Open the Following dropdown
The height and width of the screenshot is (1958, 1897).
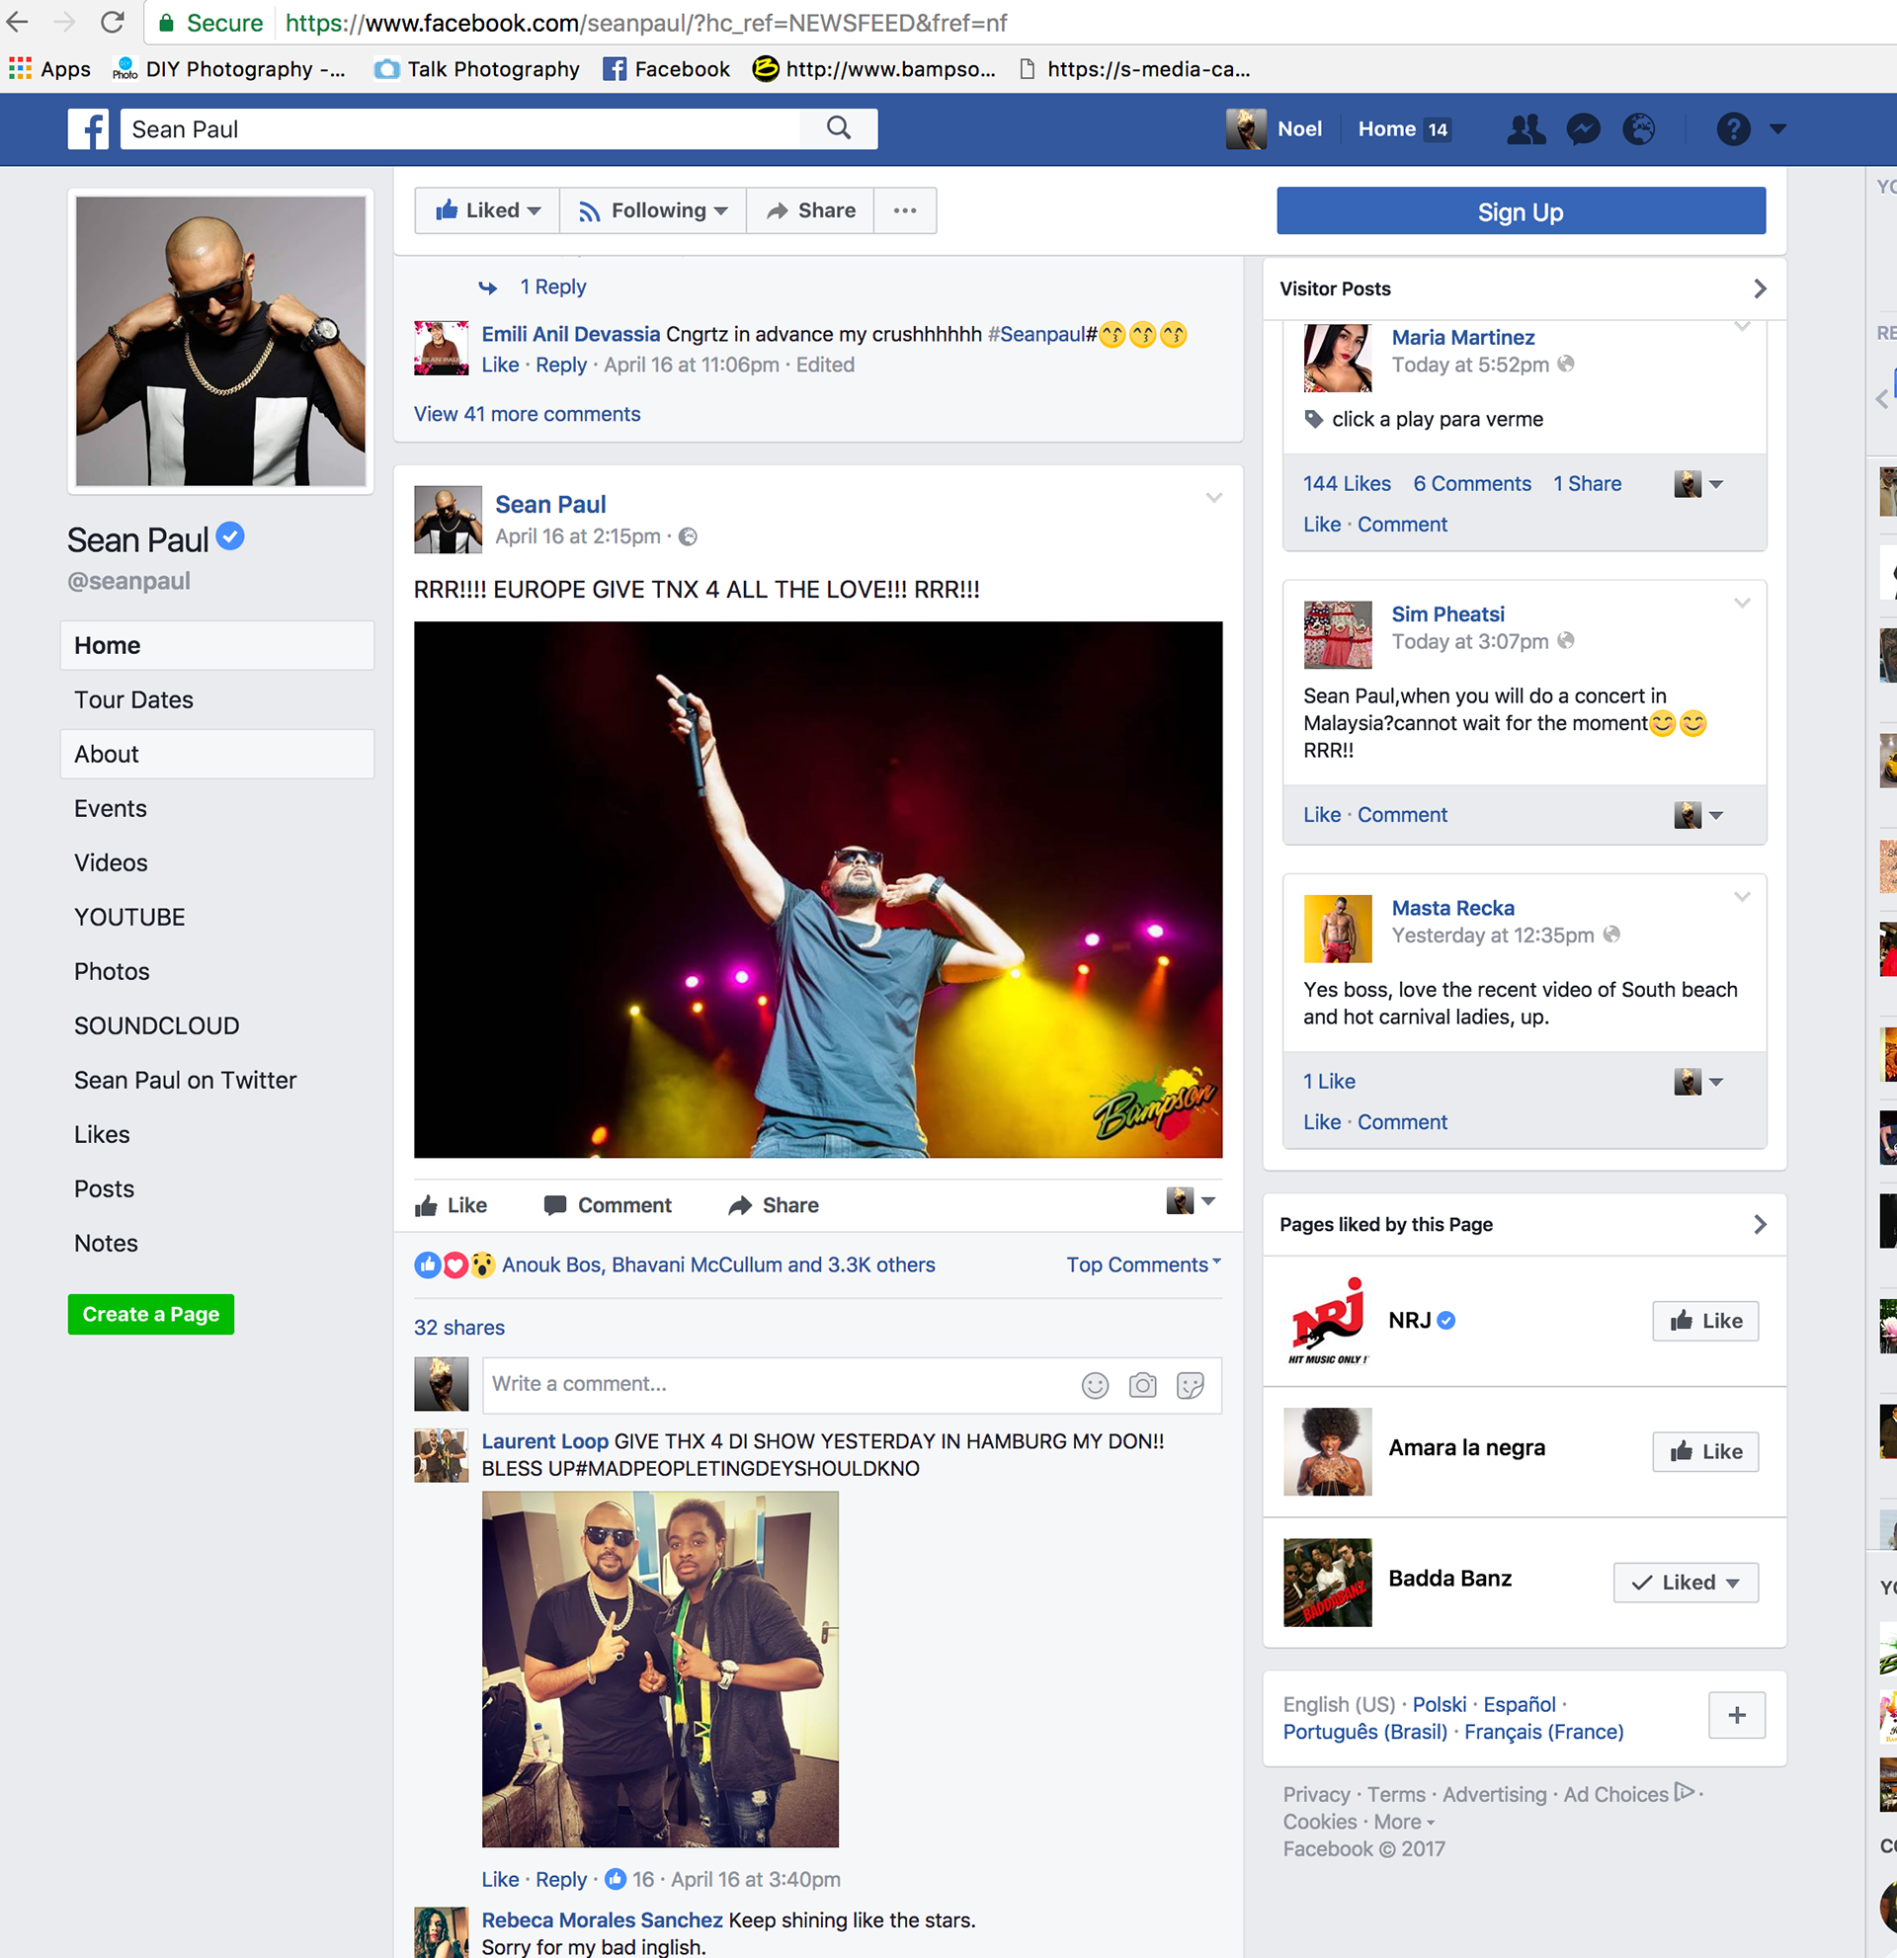(x=653, y=210)
